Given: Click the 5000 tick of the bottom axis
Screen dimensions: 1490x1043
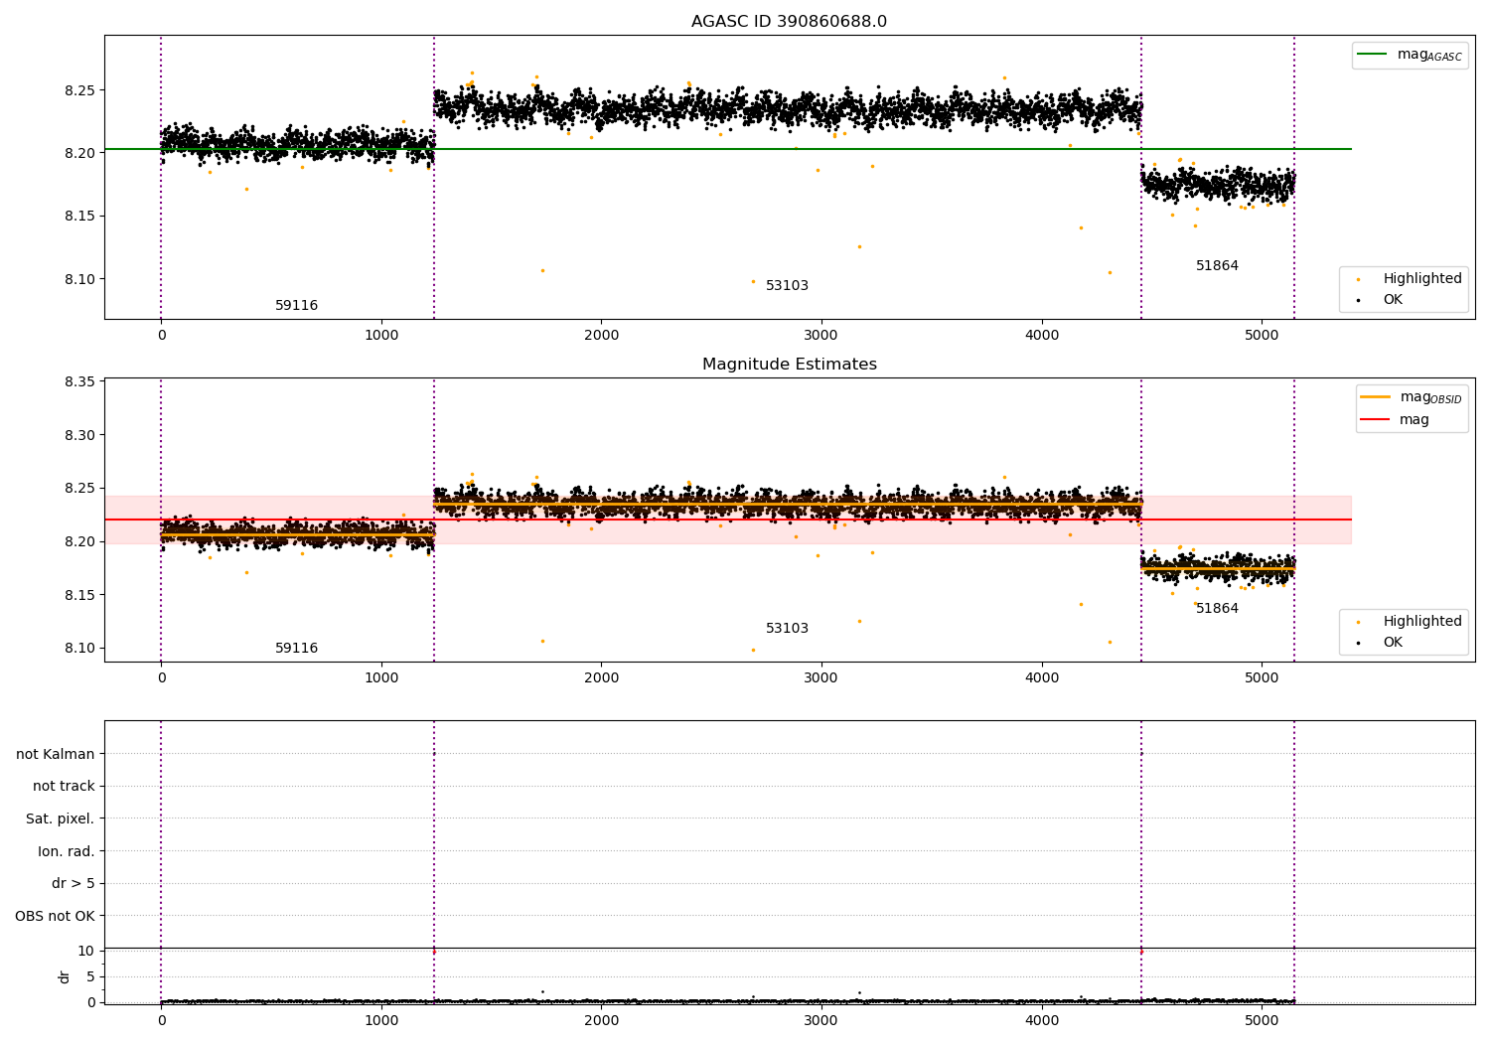Looking at the screenshot, I should coord(1262,1020).
